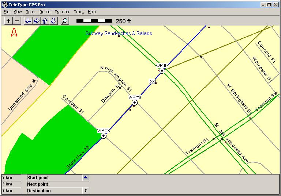The image size is (281, 196).
Task: Open the Route menu
Action: tap(45, 12)
